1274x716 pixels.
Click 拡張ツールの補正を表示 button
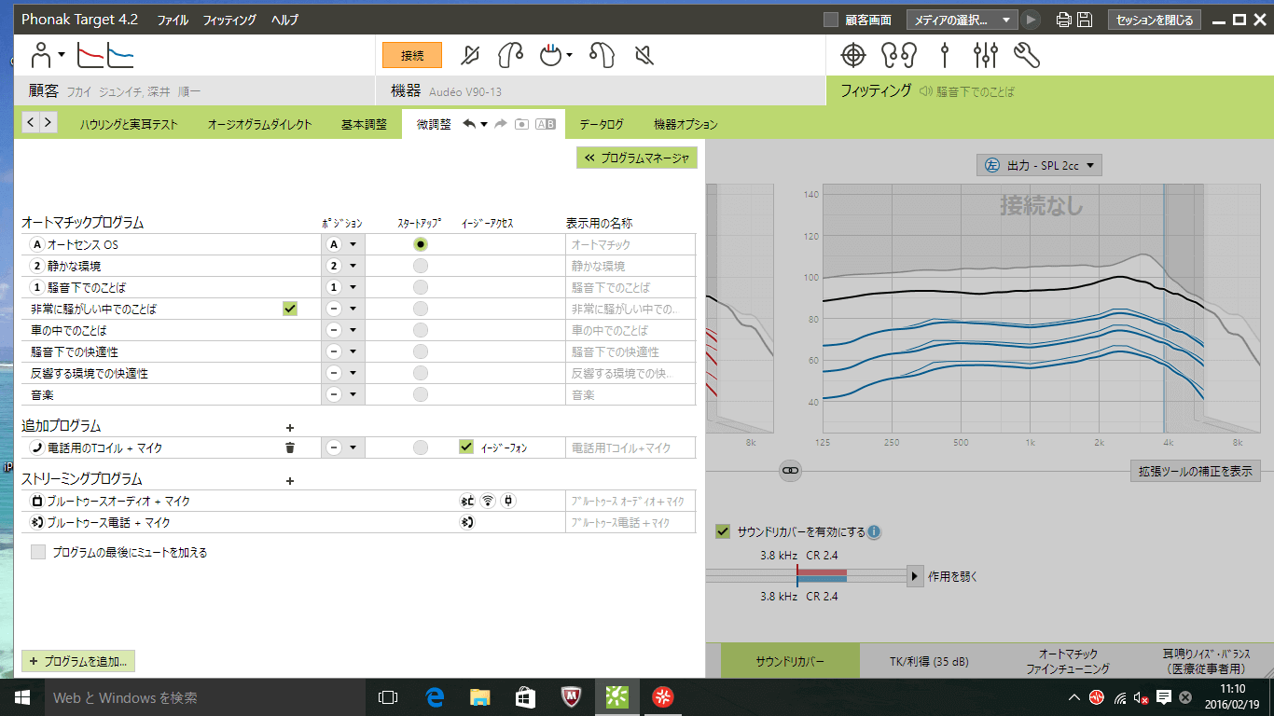click(1195, 471)
